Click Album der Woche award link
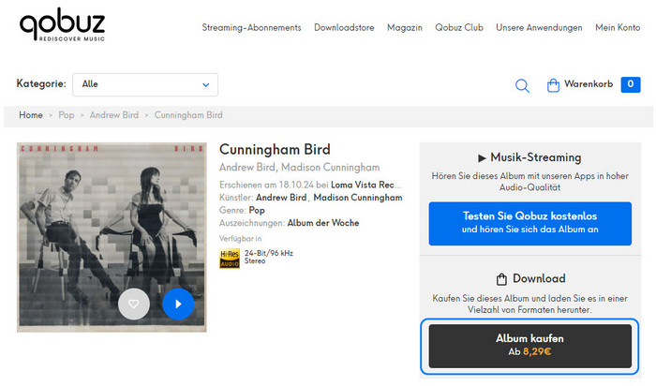The height and width of the screenshot is (386, 656). (323, 223)
